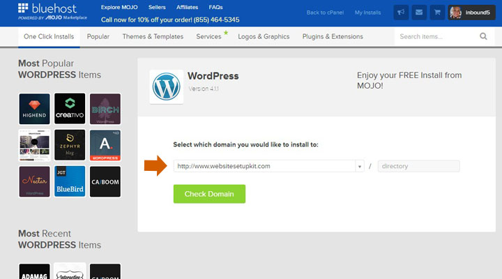The image size is (502, 279).
Task: Open Logos & Graphics tab
Action: click(x=264, y=36)
